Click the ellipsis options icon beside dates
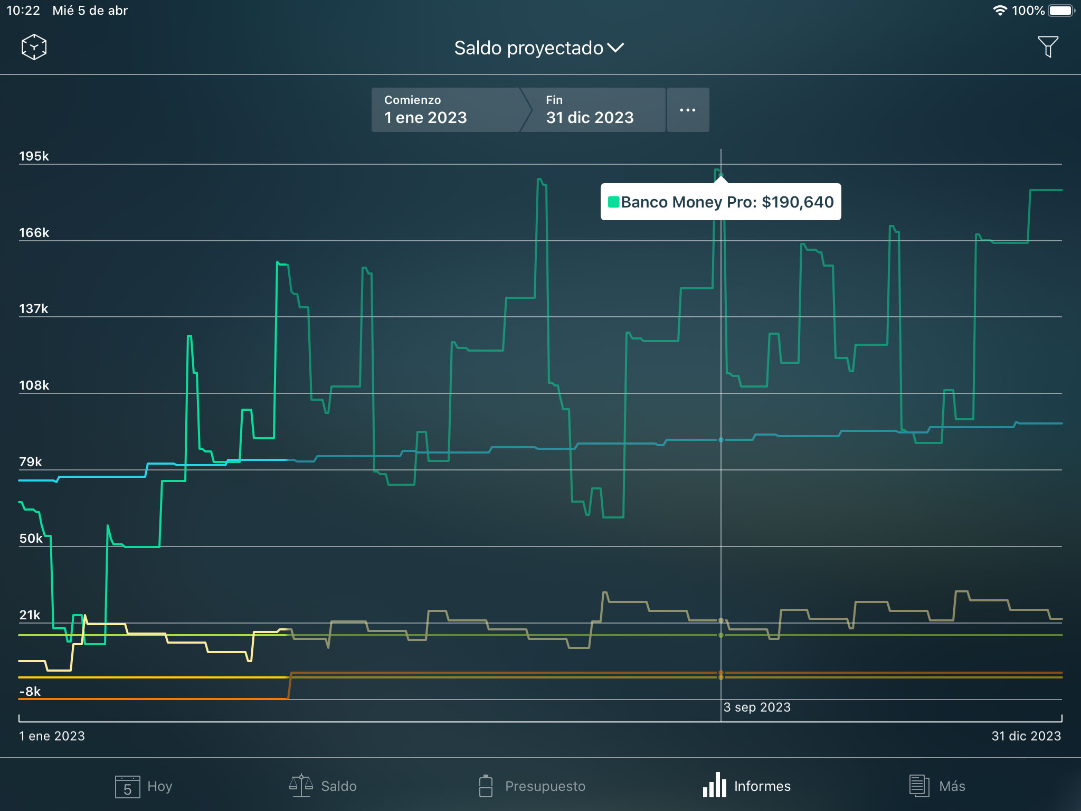This screenshot has width=1081, height=811. [x=688, y=110]
